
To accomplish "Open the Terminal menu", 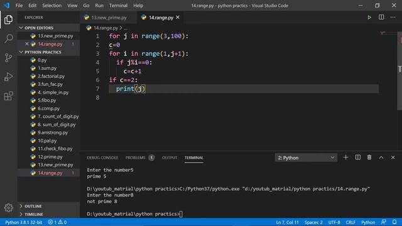I will point(118,6).
